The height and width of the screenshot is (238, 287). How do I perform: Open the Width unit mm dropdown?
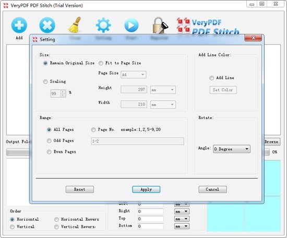pos(163,104)
